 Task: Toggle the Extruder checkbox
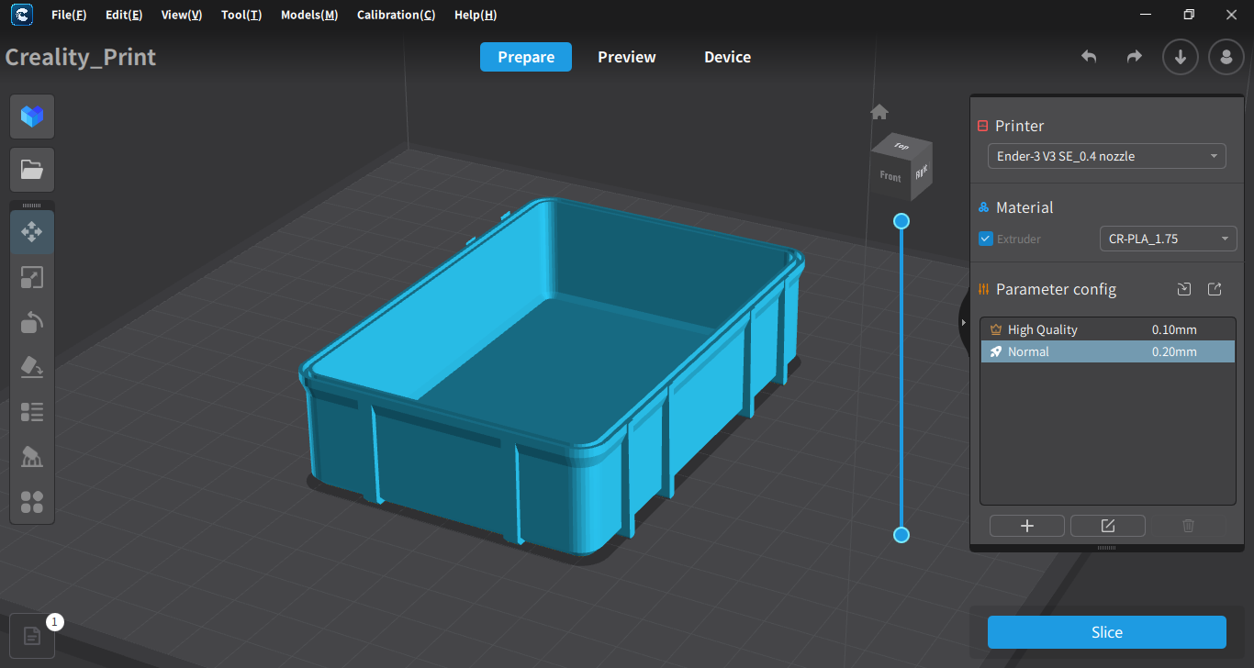pos(986,239)
